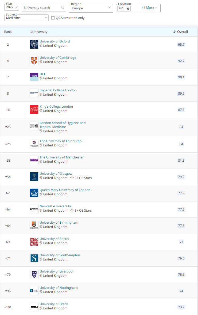Click the University of Glasgow logo
Viewport: 198px width, 315px height.
pos(34,177)
